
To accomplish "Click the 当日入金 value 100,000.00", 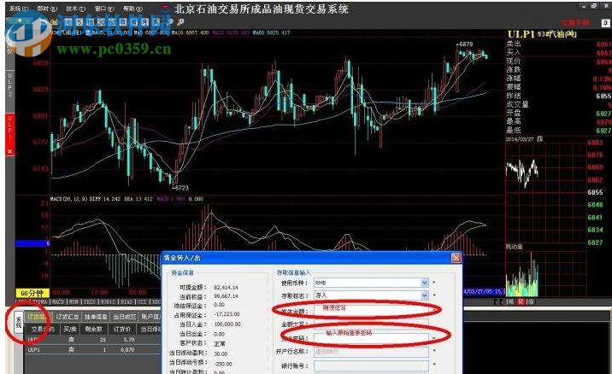I will (227, 324).
